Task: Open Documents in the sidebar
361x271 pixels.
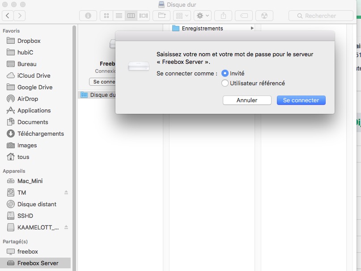Action: [x=35, y=122]
